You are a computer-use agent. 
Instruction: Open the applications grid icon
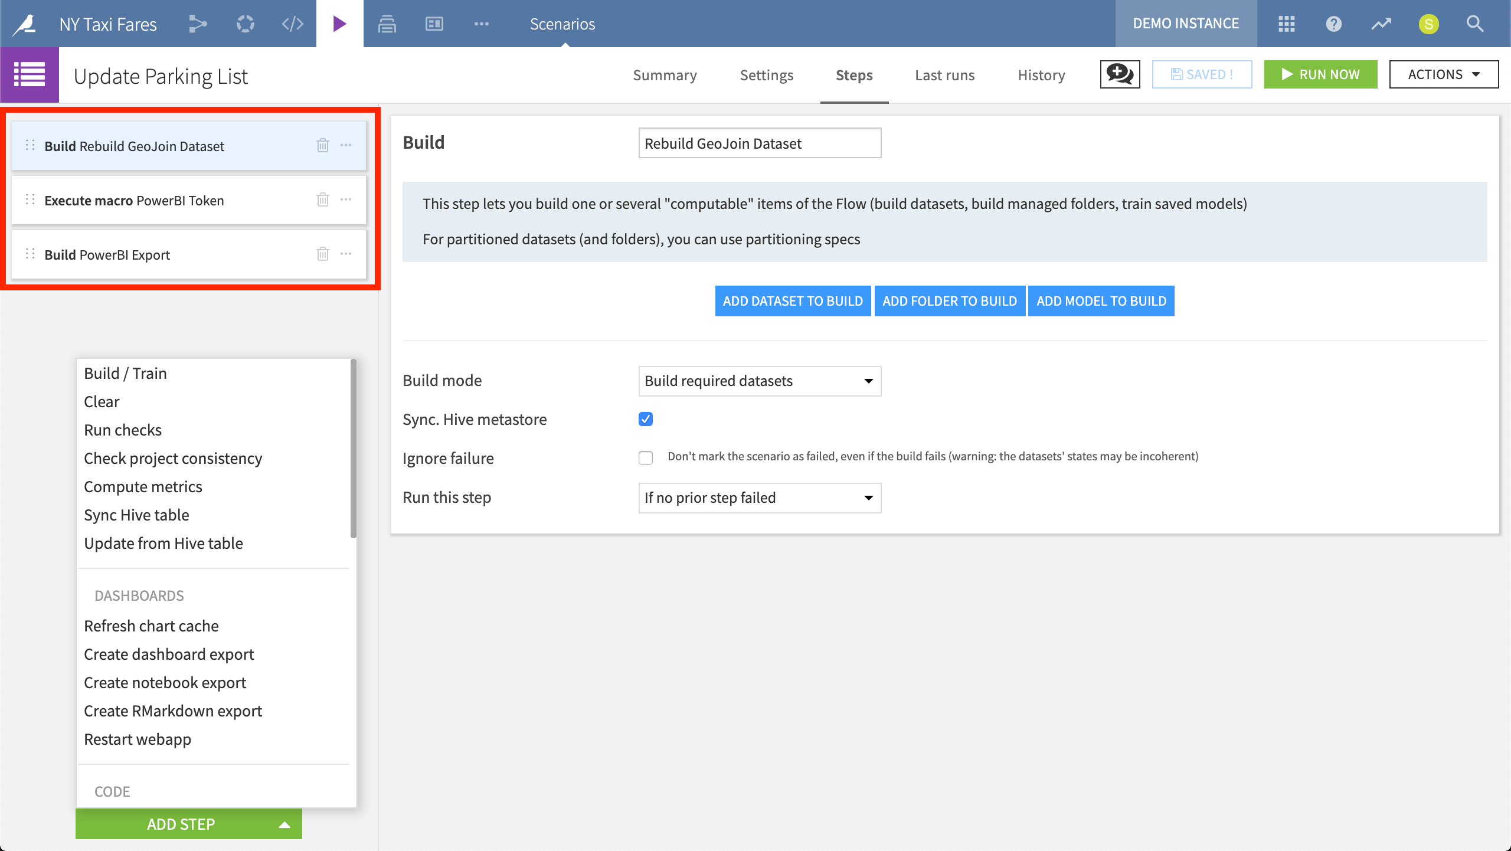pos(1286,24)
